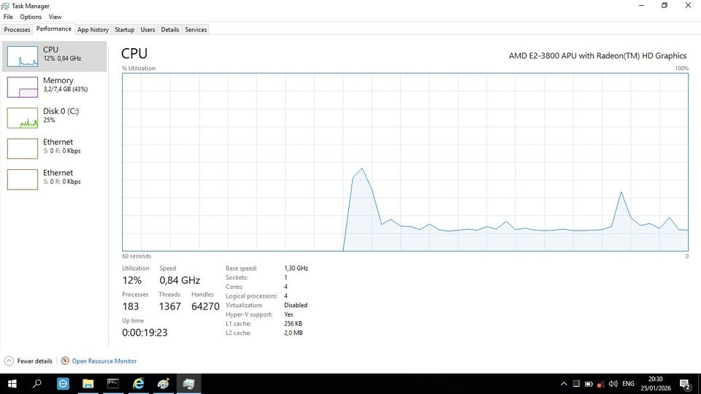The width and height of the screenshot is (701, 394).
Task: Click the Processes count 183
Action: (131, 306)
